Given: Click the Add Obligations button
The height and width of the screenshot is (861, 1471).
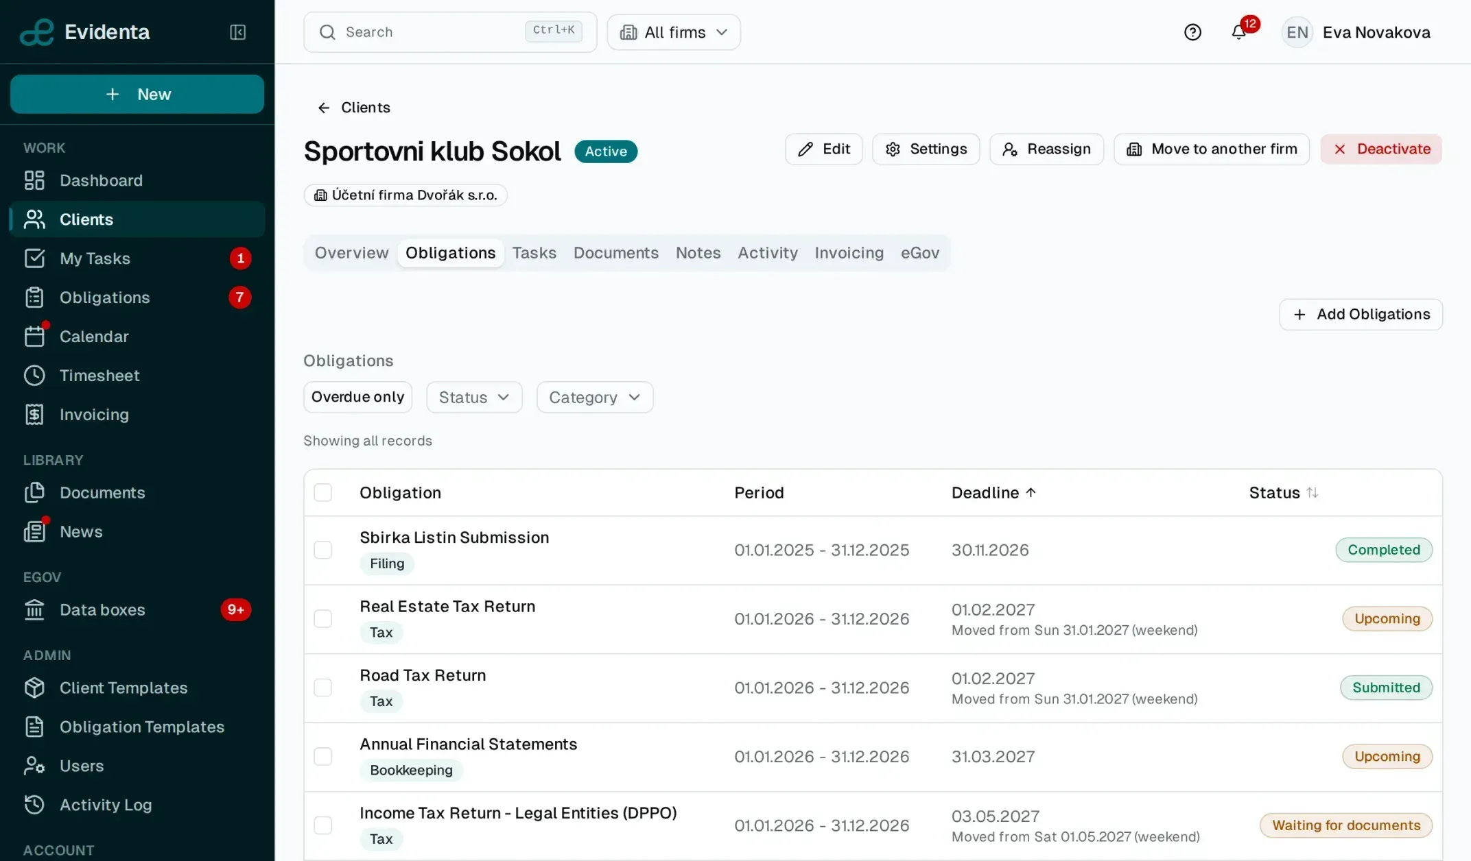Looking at the screenshot, I should (1361, 315).
